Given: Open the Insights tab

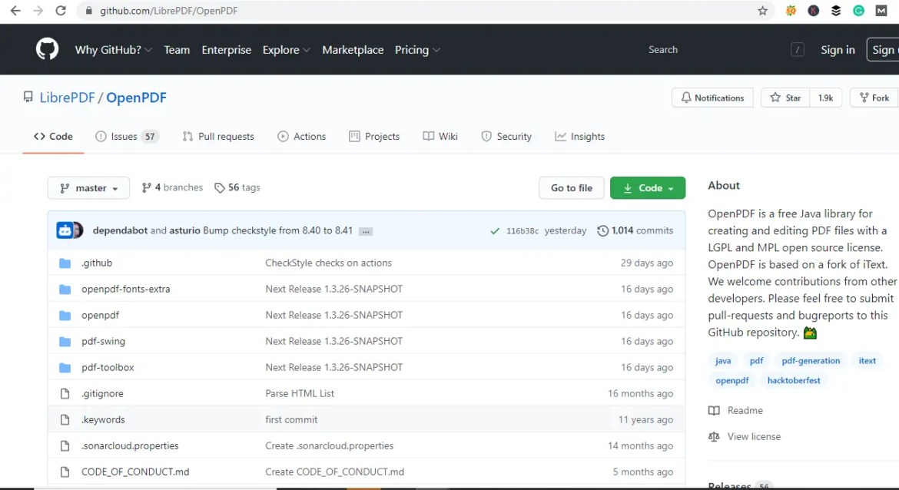Looking at the screenshot, I should click(579, 137).
